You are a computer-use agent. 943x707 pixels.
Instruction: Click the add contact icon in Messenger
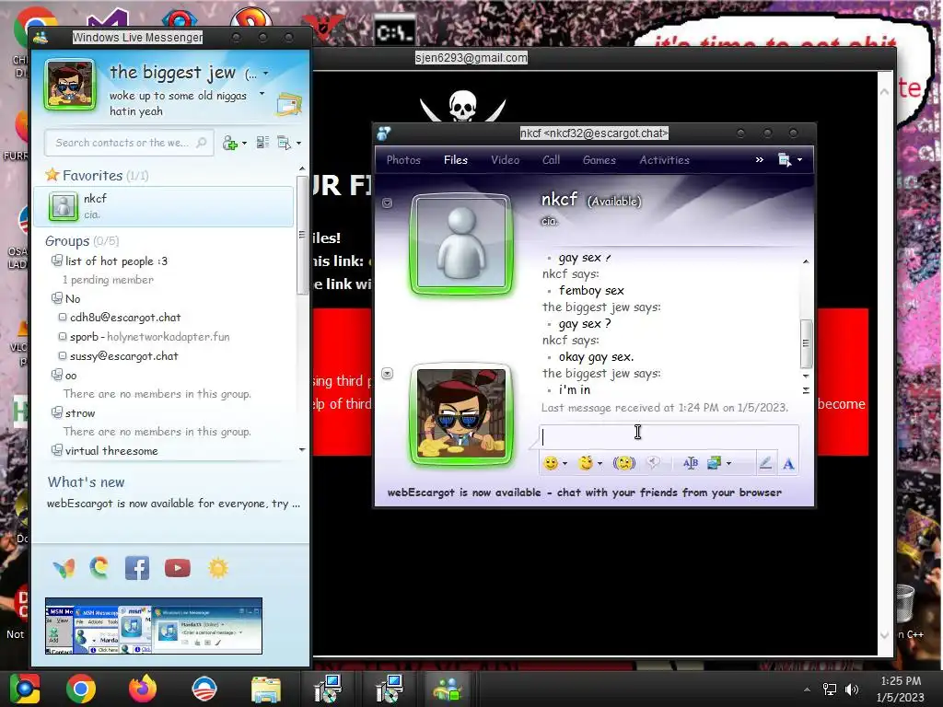pos(229,143)
